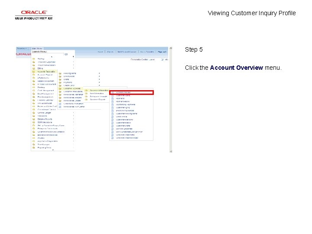The width and height of the screenshot is (312, 234).
Task: Open SCM Integrations folder in Main Menu
Action: pyautogui.click(x=45, y=122)
